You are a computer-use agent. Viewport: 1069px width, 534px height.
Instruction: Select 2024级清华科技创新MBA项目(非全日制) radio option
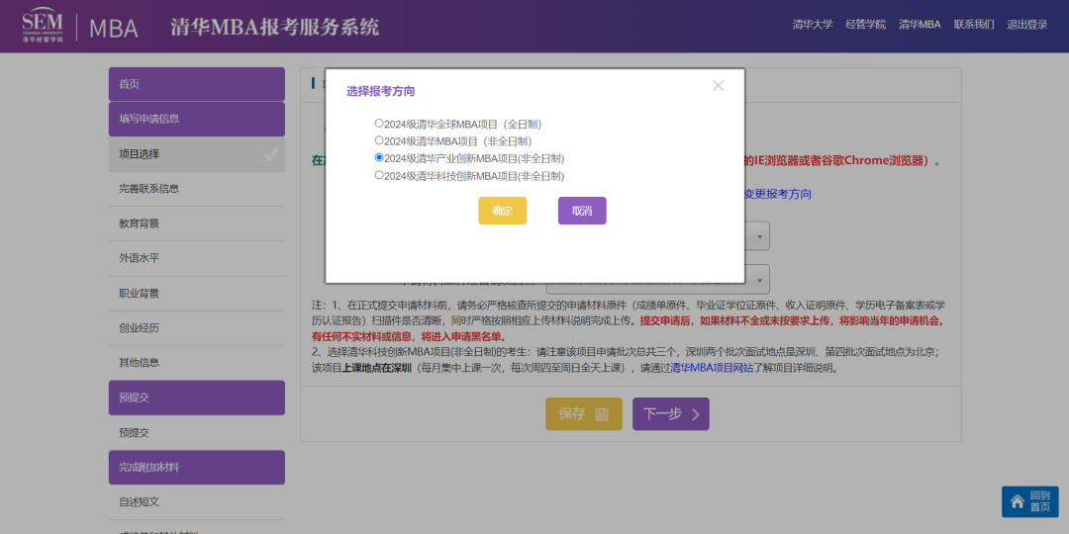379,175
